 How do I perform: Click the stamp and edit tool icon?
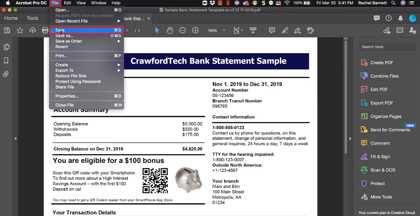pos(310,30)
